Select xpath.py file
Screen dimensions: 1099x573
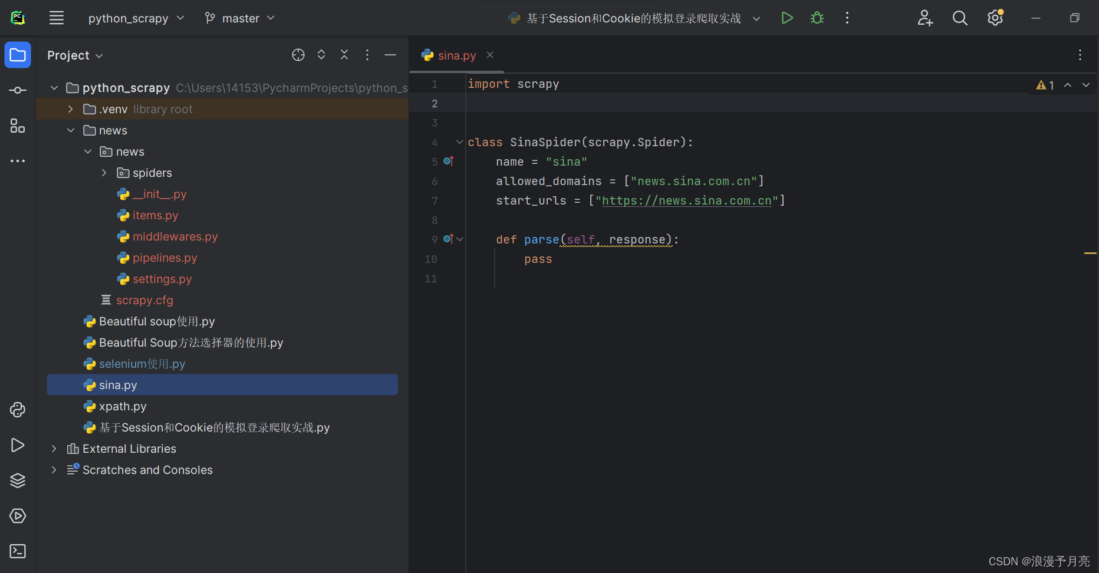[115, 406]
